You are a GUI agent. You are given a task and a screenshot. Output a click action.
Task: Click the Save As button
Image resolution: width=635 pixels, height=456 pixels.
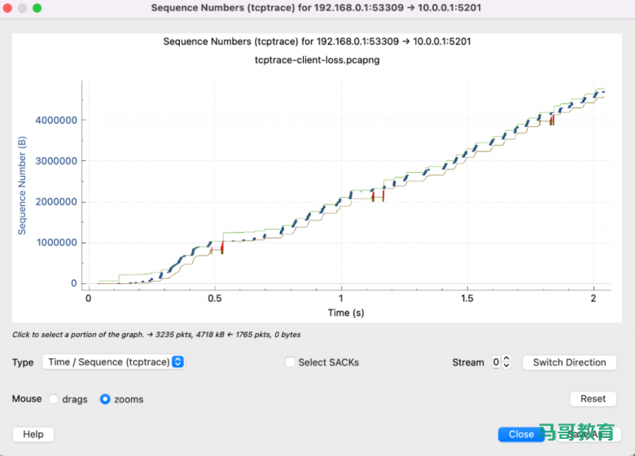tap(588, 434)
